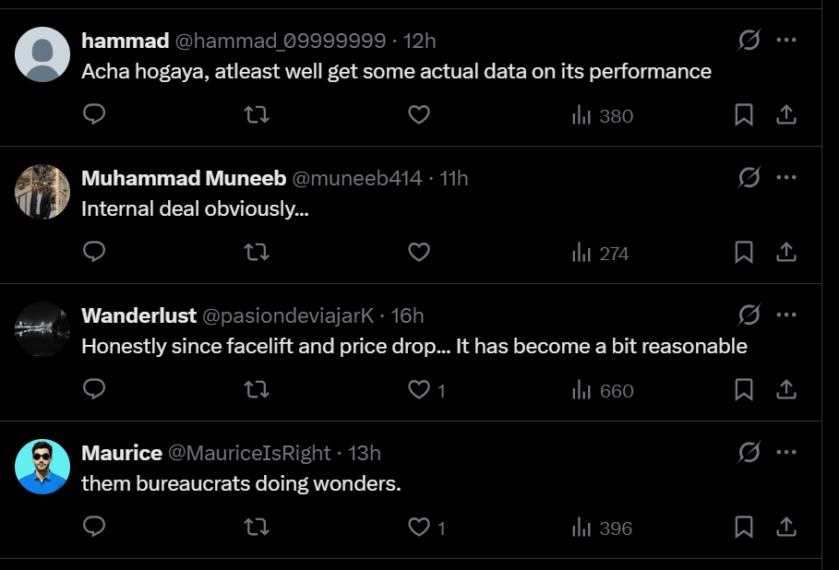The width and height of the screenshot is (839, 570).
Task: Open @muneeb414 profile handle
Action: point(357,178)
